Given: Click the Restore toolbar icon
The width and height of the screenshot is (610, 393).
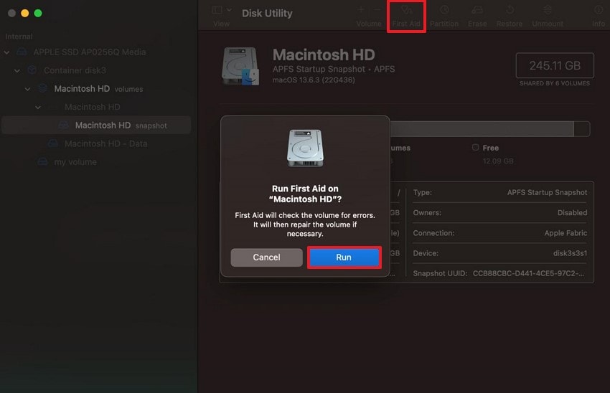Looking at the screenshot, I should point(510,10).
